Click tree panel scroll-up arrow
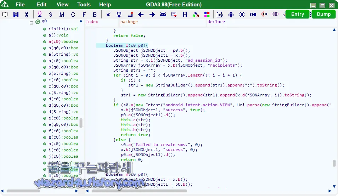 coord(81,21)
